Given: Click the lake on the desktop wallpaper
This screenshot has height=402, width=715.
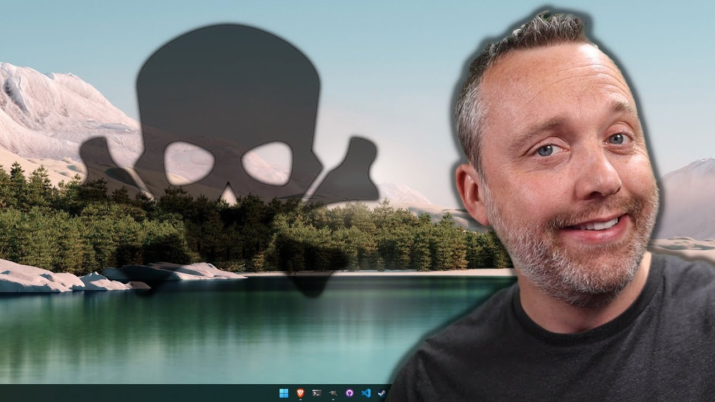Looking at the screenshot, I should tap(196, 335).
